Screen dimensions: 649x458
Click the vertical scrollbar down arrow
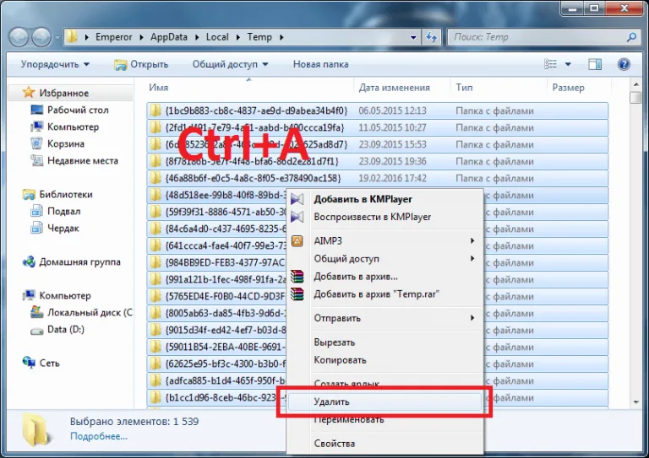tap(636, 402)
